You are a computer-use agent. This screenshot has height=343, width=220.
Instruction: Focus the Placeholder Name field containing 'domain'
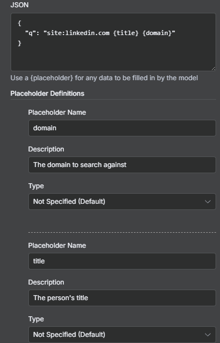[122, 128]
